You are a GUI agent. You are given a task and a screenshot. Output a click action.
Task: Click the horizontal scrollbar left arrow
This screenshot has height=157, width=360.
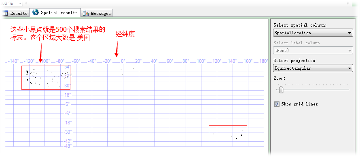click(25, 3)
